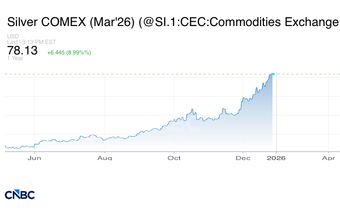Pick Dec on the time axis
The width and height of the screenshot is (340, 213).
point(243,157)
